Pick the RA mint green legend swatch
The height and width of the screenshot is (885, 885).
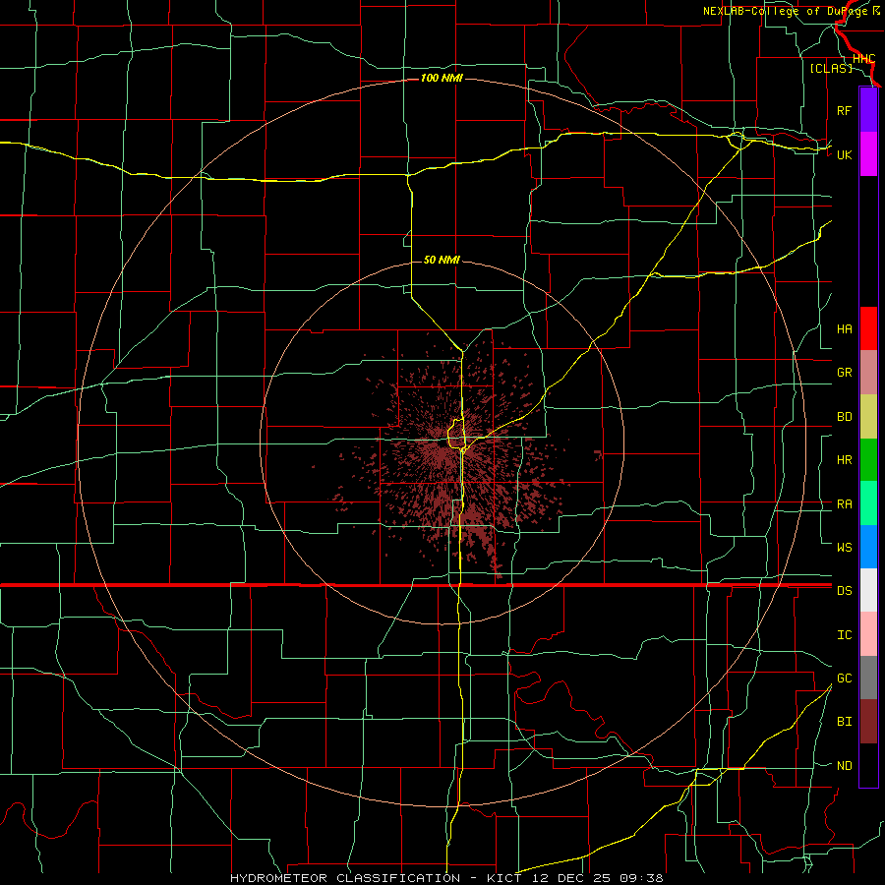pos(868,503)
